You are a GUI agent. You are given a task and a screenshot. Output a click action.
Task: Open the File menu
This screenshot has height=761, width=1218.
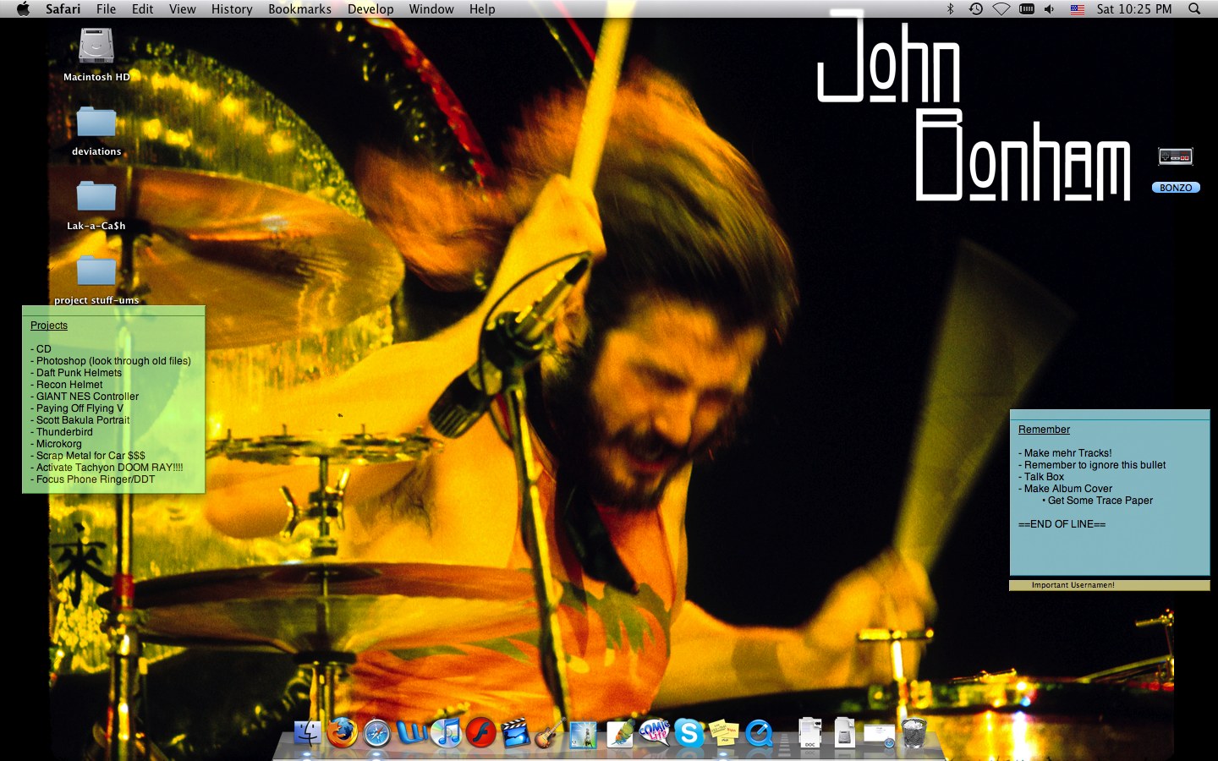[107, 9]
